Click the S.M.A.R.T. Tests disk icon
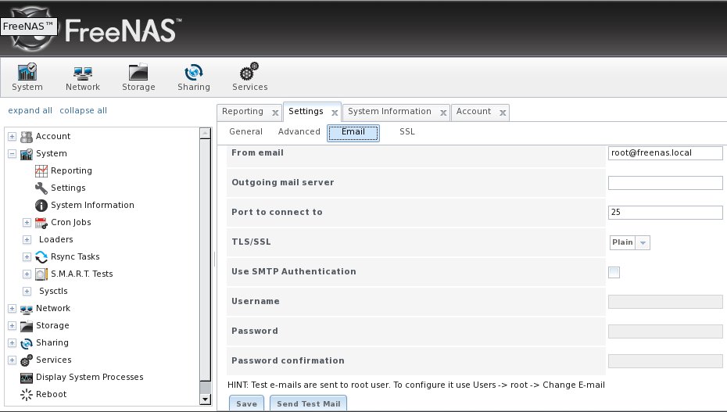 point(41,274)
